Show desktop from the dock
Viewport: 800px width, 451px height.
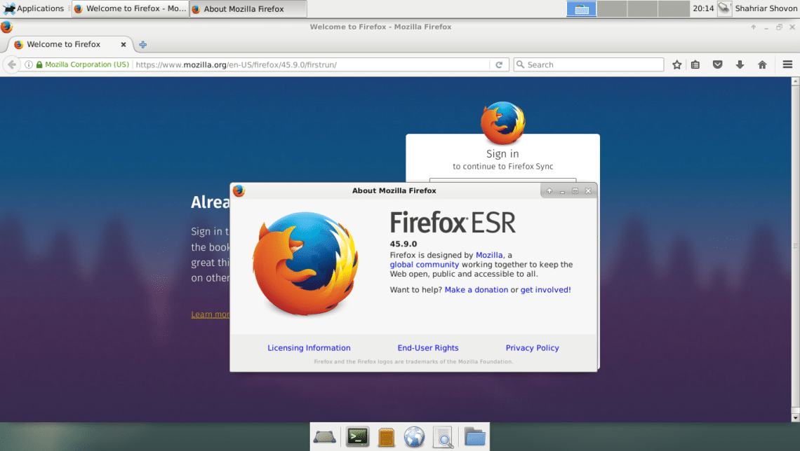324,437
